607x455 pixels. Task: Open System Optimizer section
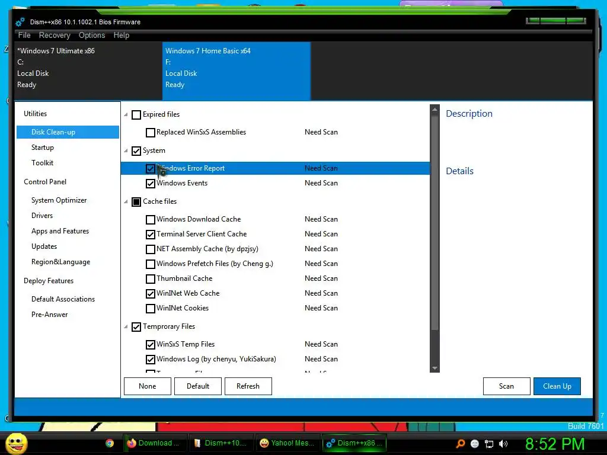[59, 200]
